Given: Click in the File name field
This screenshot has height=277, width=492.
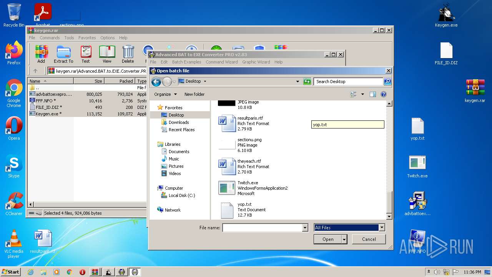Looking at the screenshot, I should point(262,228).
